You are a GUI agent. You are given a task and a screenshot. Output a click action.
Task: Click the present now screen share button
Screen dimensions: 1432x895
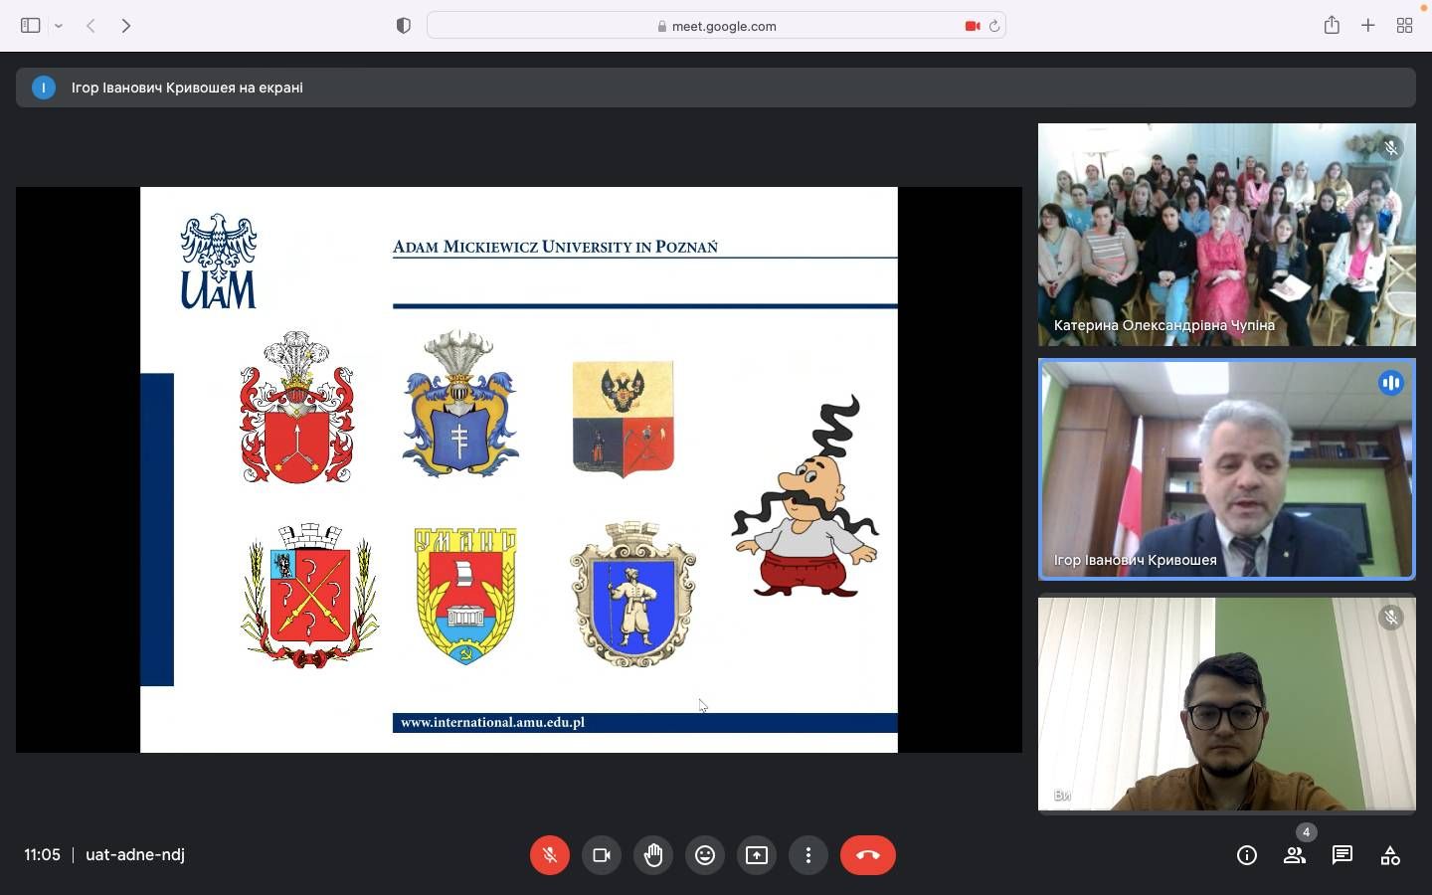point(757,855)
